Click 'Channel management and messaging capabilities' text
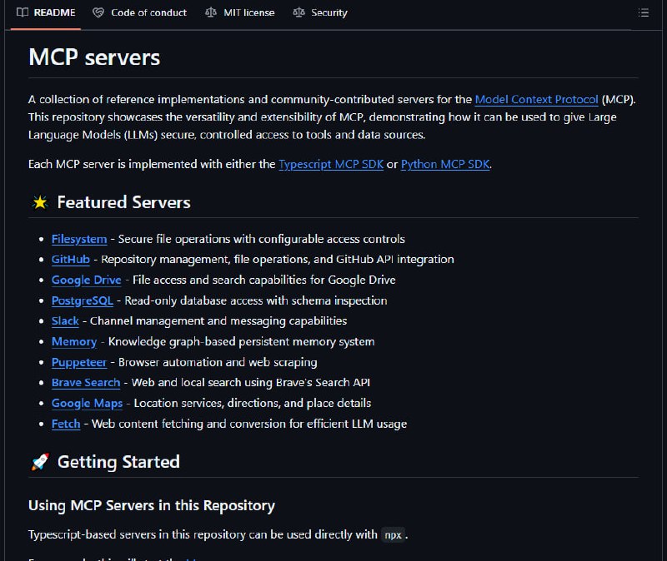The width and height of the screenshot is (667, 561). click(218, 321)
